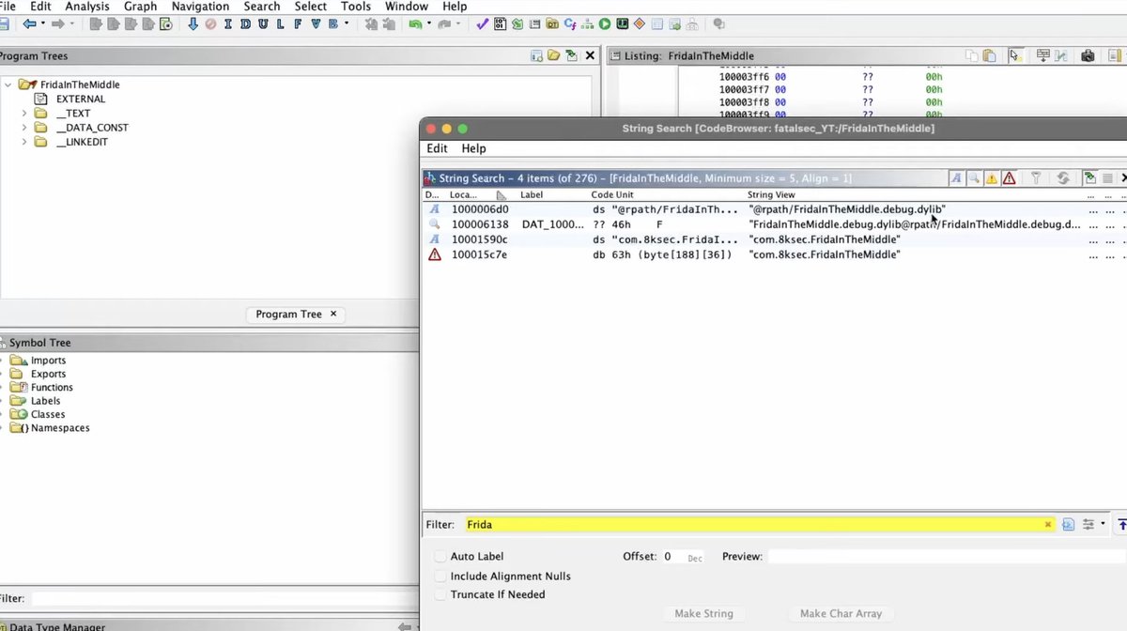
Task: Select Functions in Symbol Tree
Action: (52, 387)
